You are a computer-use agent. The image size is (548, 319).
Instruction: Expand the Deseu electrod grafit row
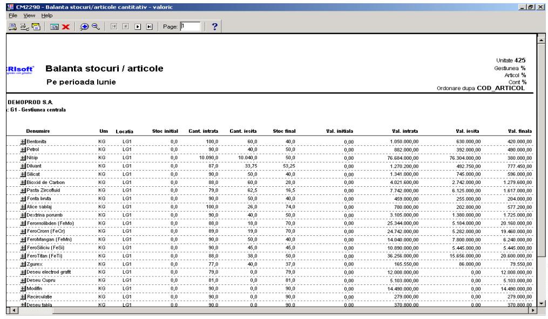pos(23,272)
